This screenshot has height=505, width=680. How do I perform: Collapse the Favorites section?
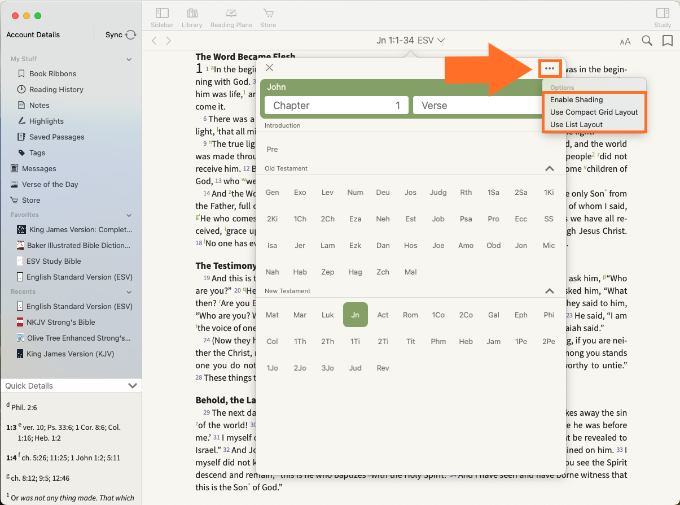point(129,215)
